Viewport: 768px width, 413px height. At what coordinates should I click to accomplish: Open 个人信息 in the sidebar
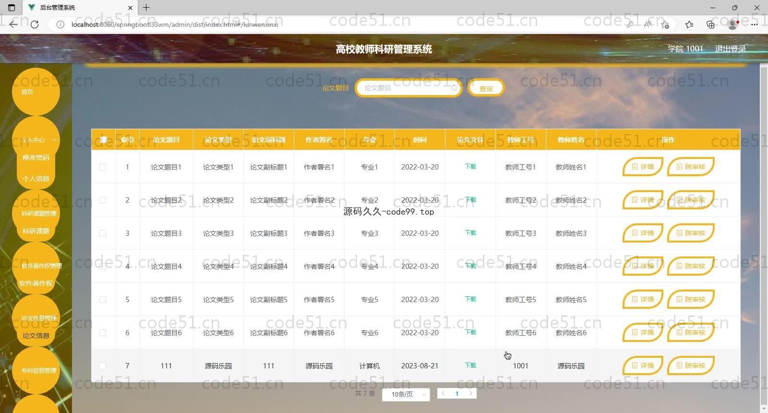[36, 179]
